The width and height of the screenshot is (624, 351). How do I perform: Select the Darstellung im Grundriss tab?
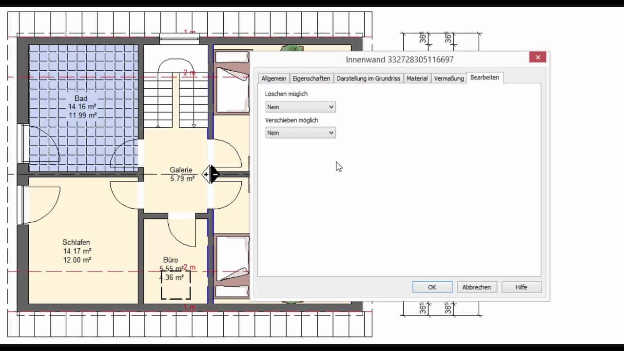point(368,78)
